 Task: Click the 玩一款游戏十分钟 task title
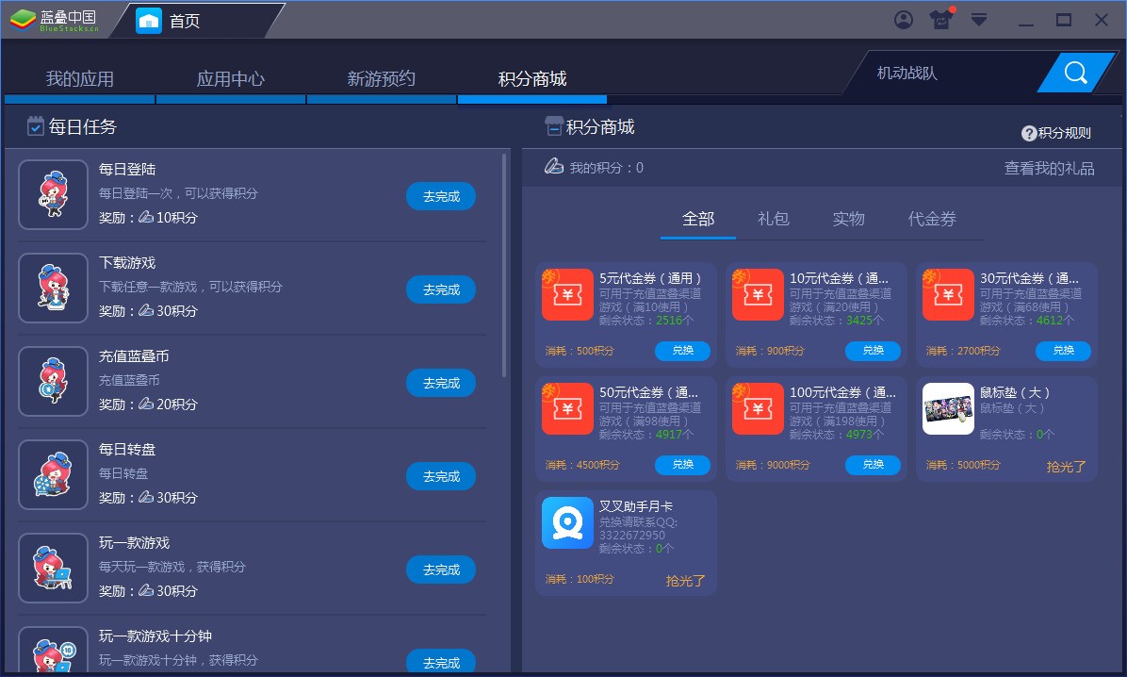tap(155, 636)
